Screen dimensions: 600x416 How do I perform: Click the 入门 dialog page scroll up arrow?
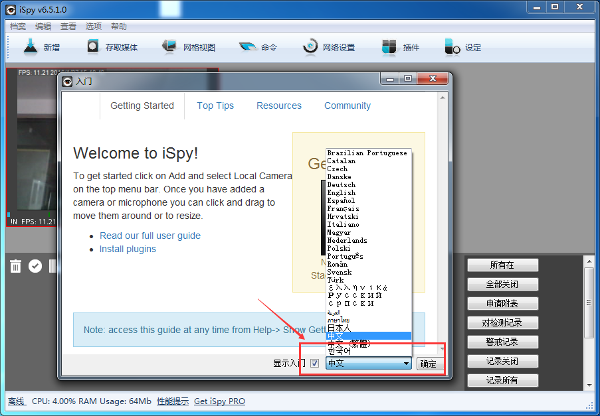tap(443, 98)
